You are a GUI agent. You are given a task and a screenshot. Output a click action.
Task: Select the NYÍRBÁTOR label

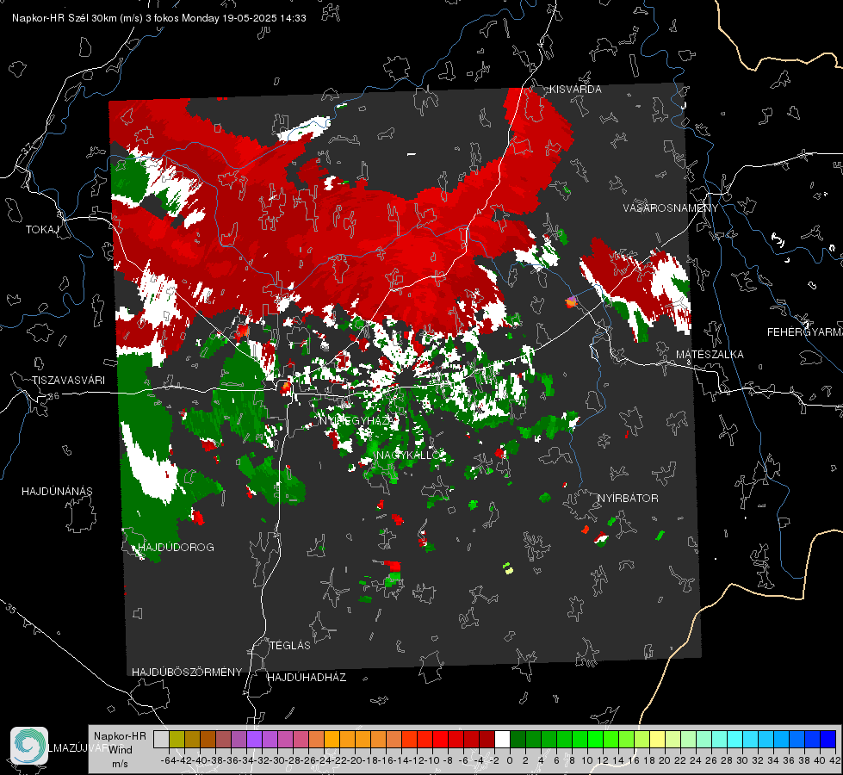[628, 498]
